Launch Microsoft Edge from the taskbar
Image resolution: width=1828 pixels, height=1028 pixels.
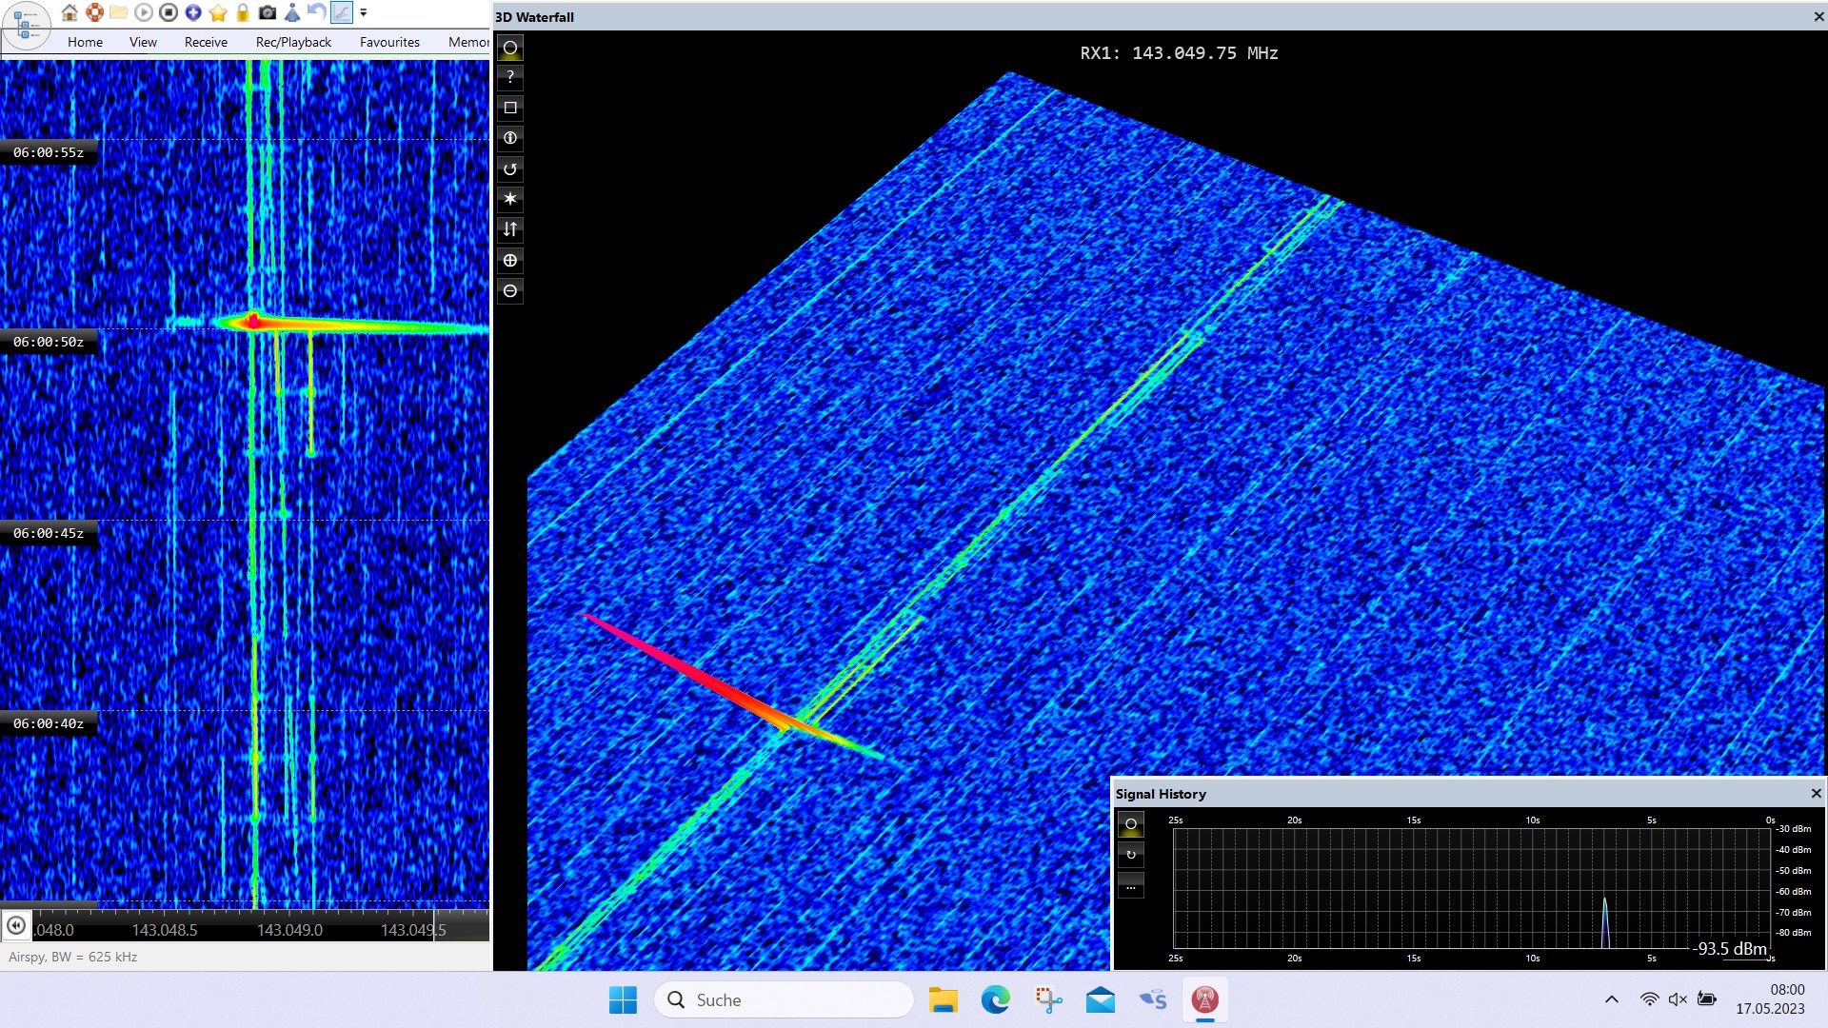point(996,999)
